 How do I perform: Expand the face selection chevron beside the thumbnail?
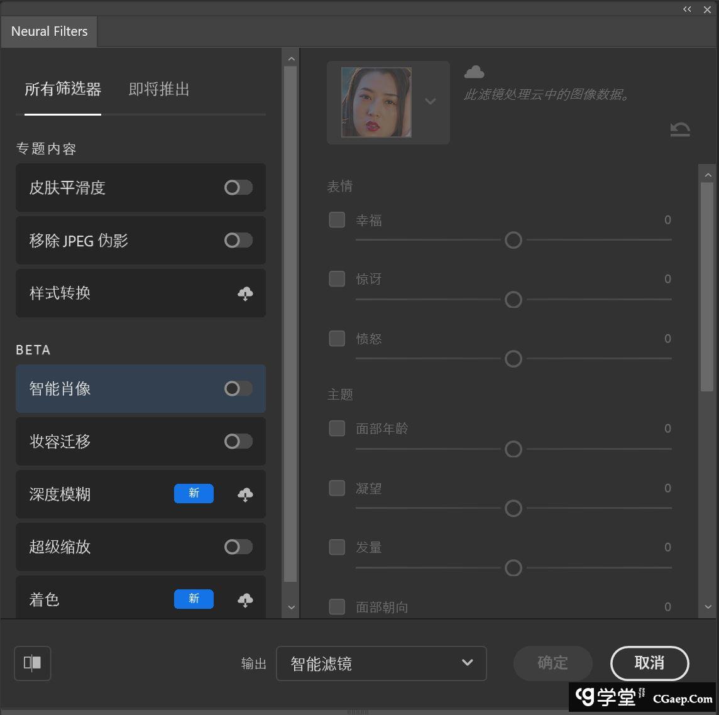[431, 101]
